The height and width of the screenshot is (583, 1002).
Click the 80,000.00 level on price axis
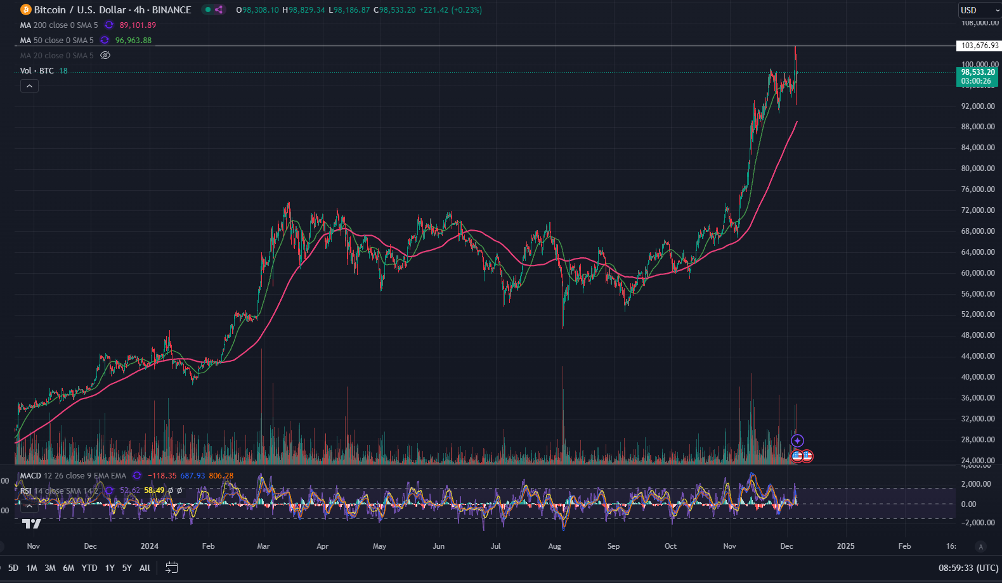[978, 168]
